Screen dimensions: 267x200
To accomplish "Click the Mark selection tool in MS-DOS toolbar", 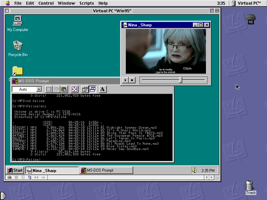I will click(48, 89).
